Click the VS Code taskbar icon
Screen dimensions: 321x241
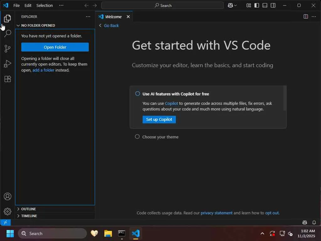pos(135,233)
